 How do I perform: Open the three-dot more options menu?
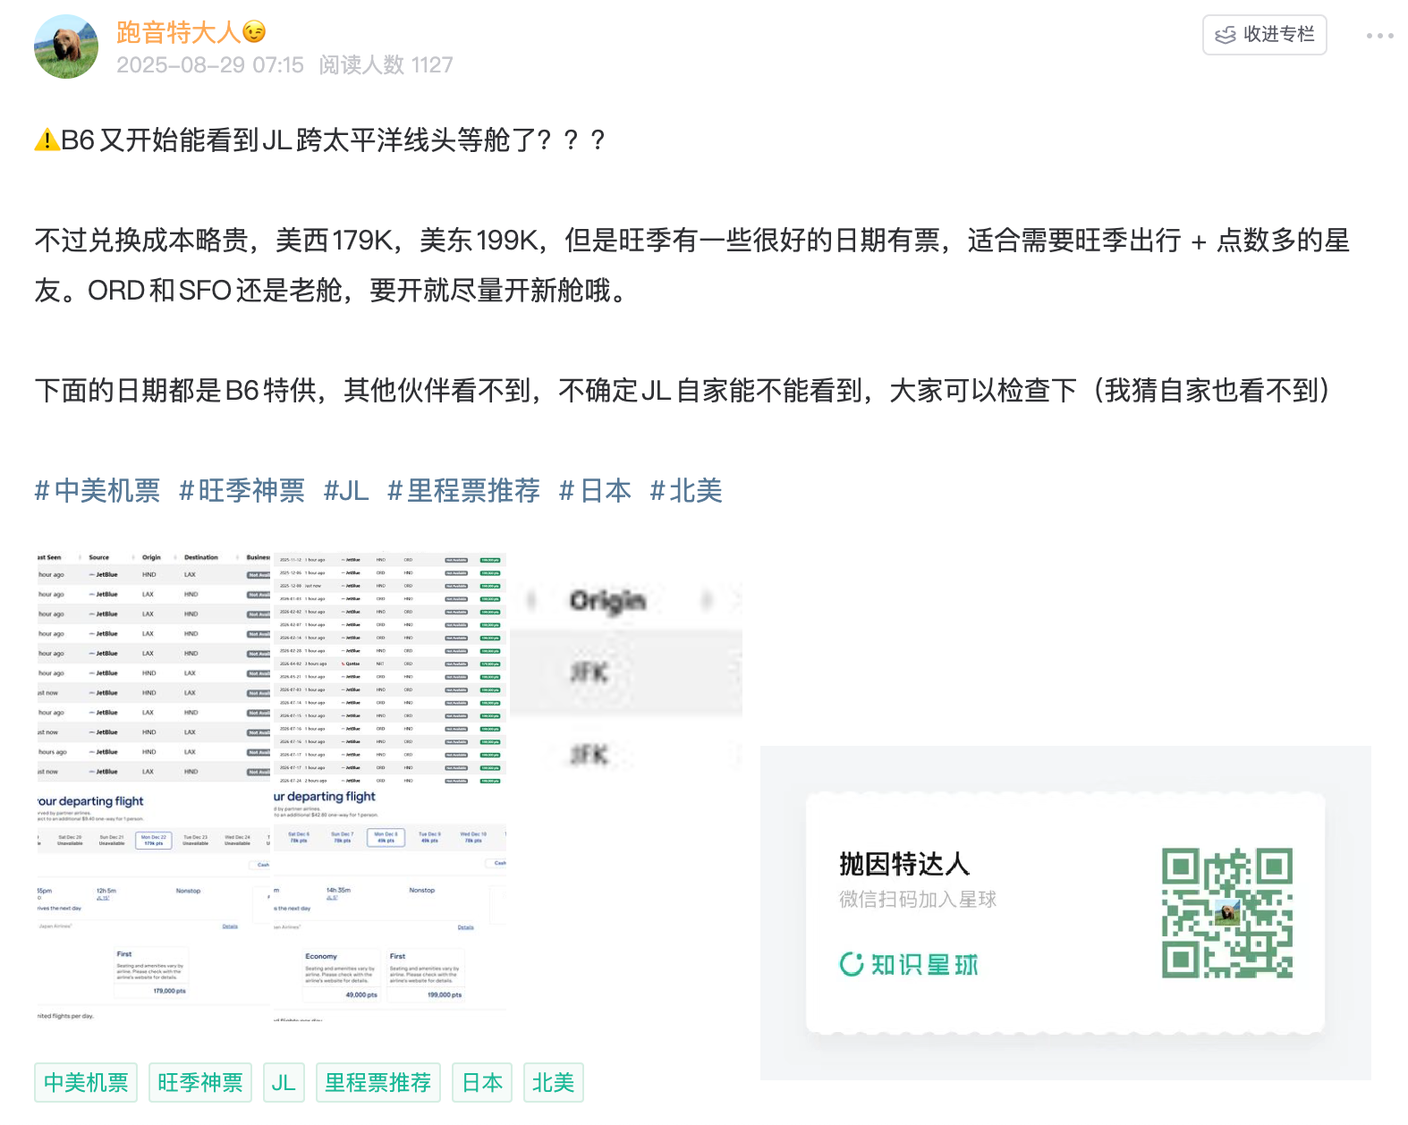pos(1379,36)
